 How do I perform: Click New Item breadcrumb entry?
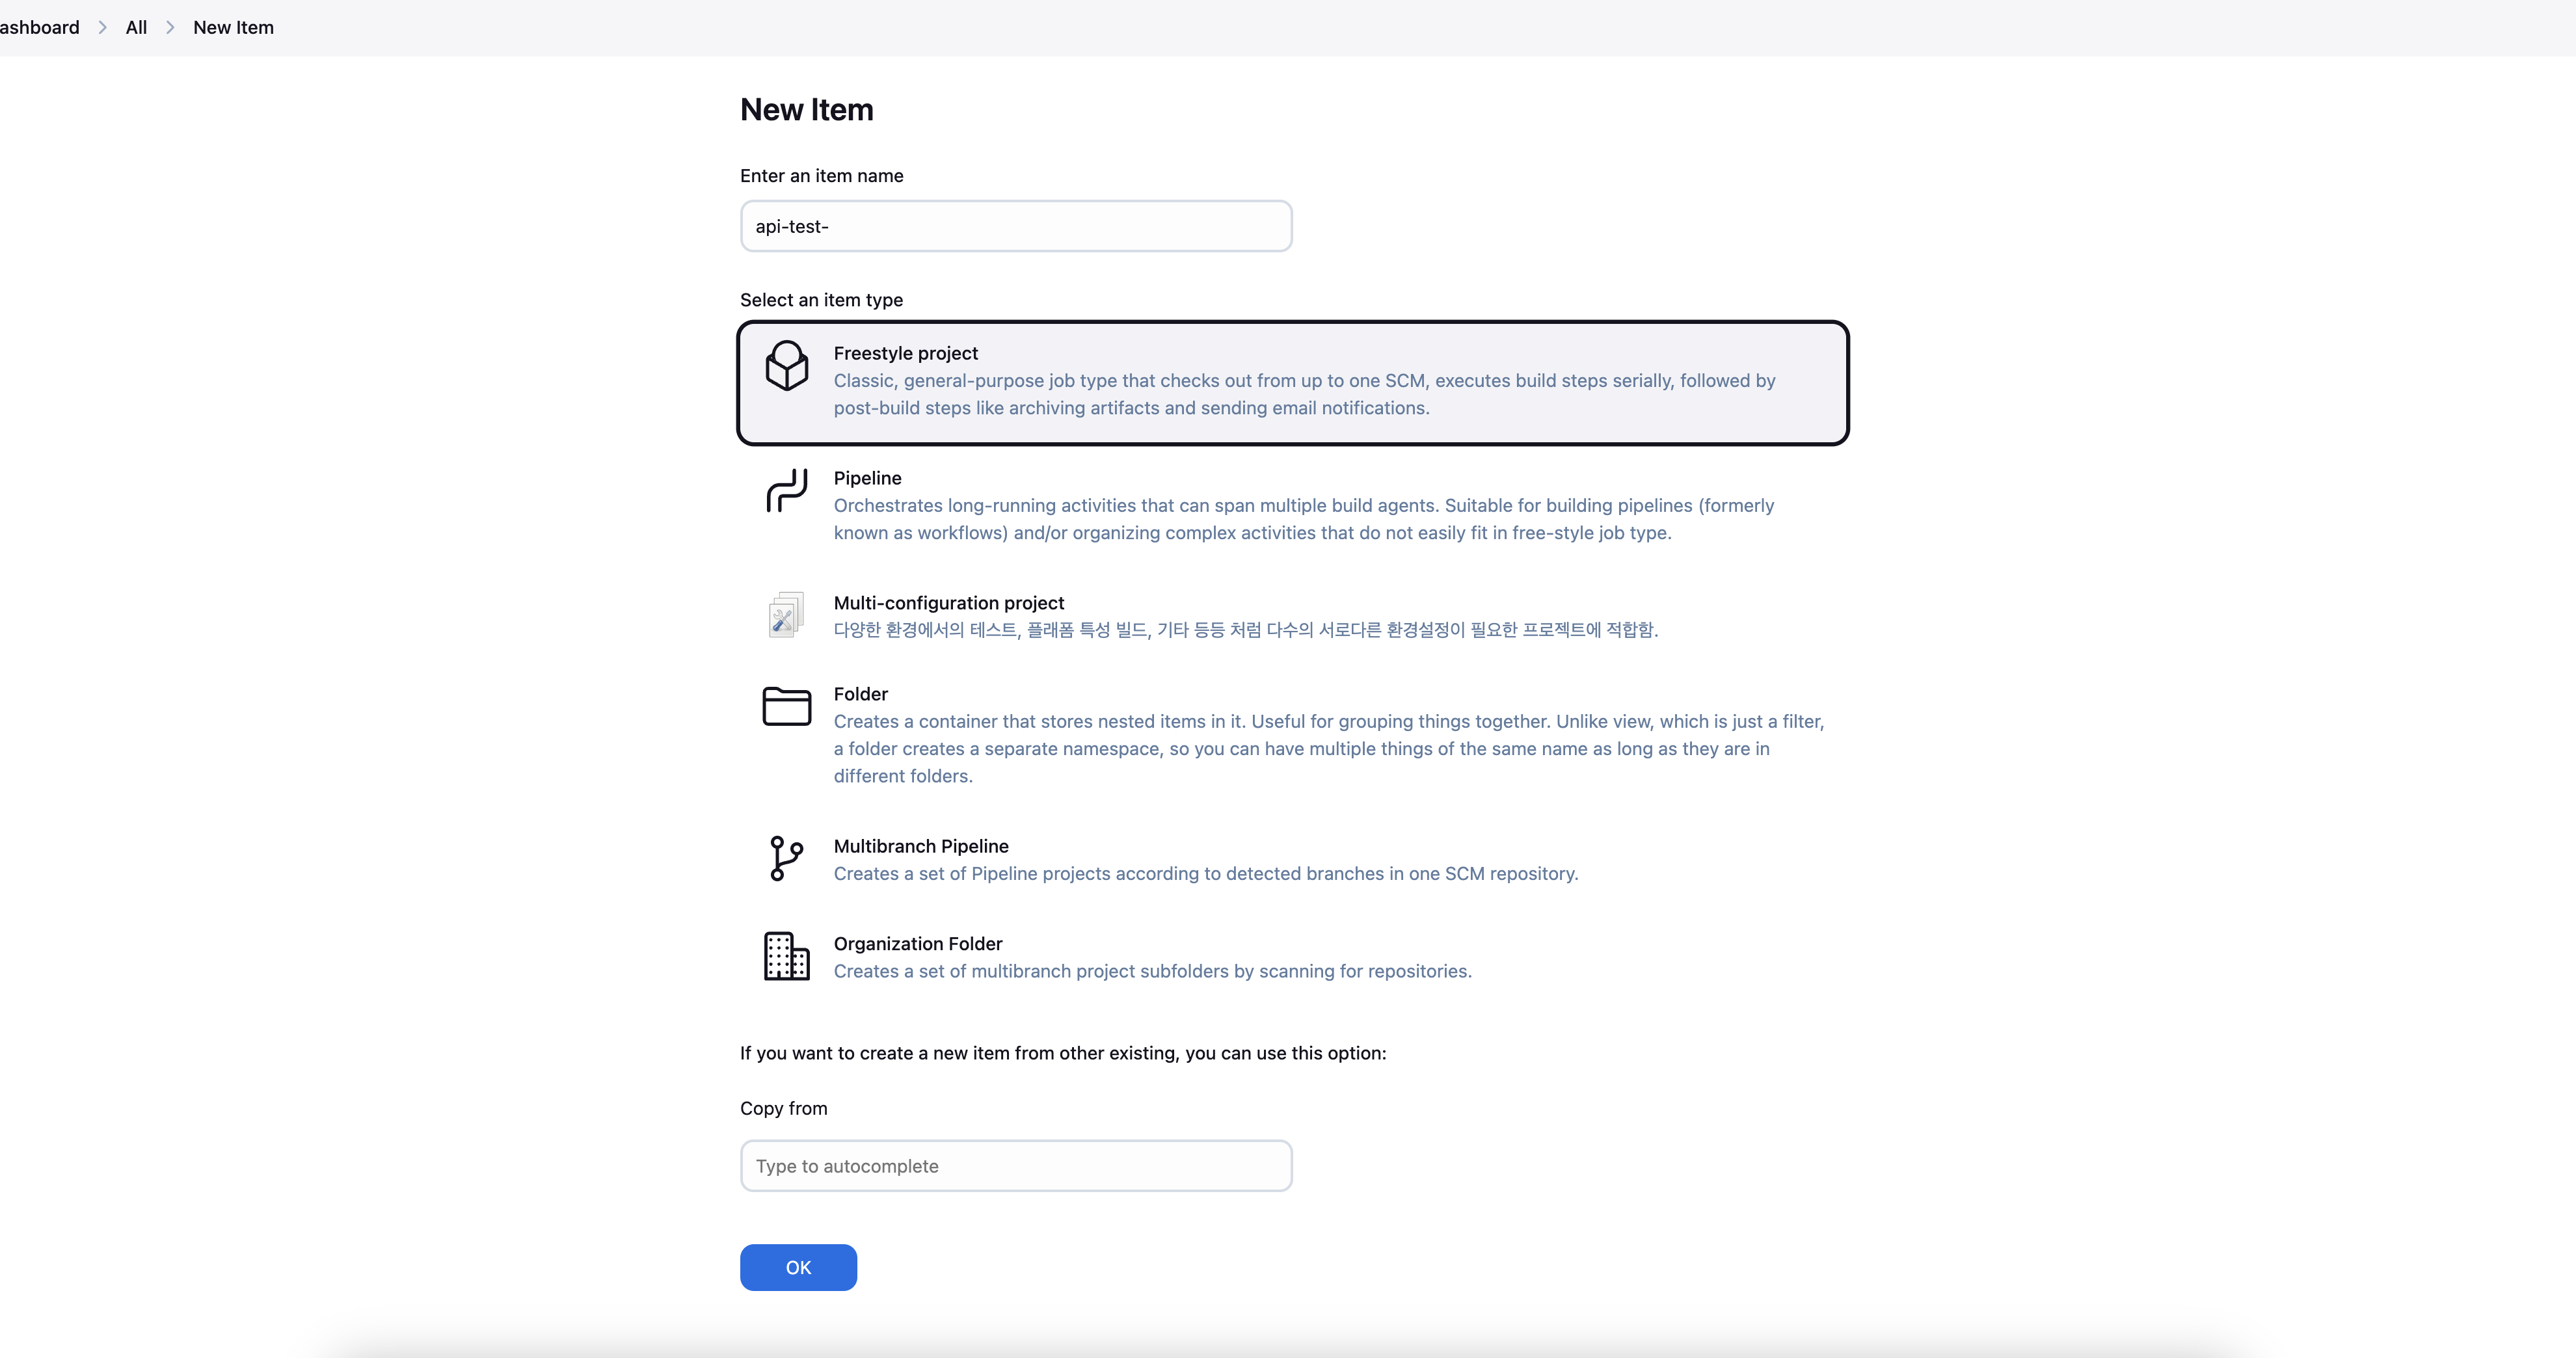[233, 28]
